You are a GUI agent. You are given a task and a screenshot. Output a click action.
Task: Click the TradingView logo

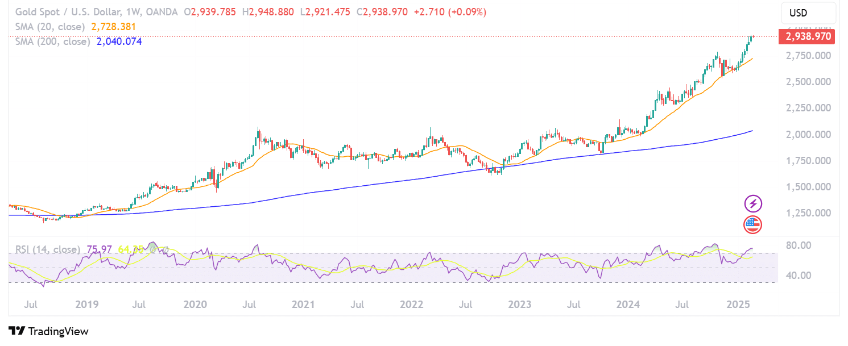point(47,331)
